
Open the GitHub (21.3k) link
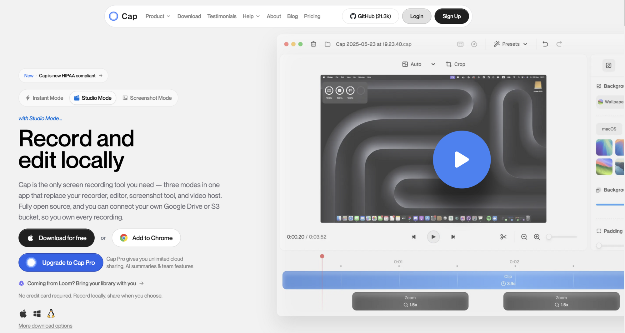(x=370, y=16)
